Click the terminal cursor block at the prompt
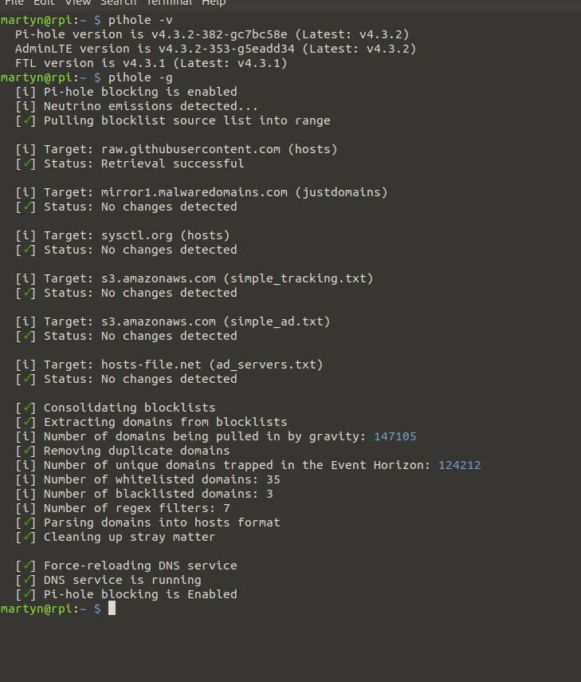Screen dimensions: 581x682 pos(112,609)
